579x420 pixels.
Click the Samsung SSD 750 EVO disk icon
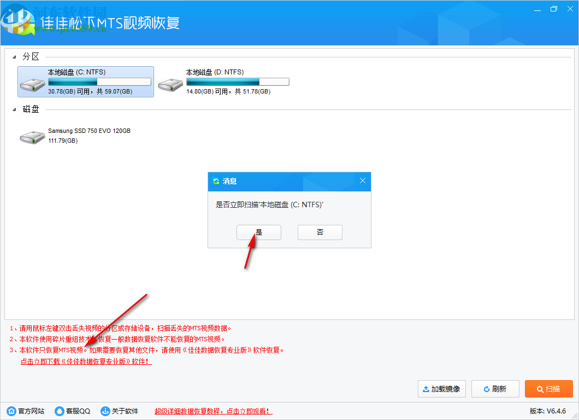click(32, 137)
